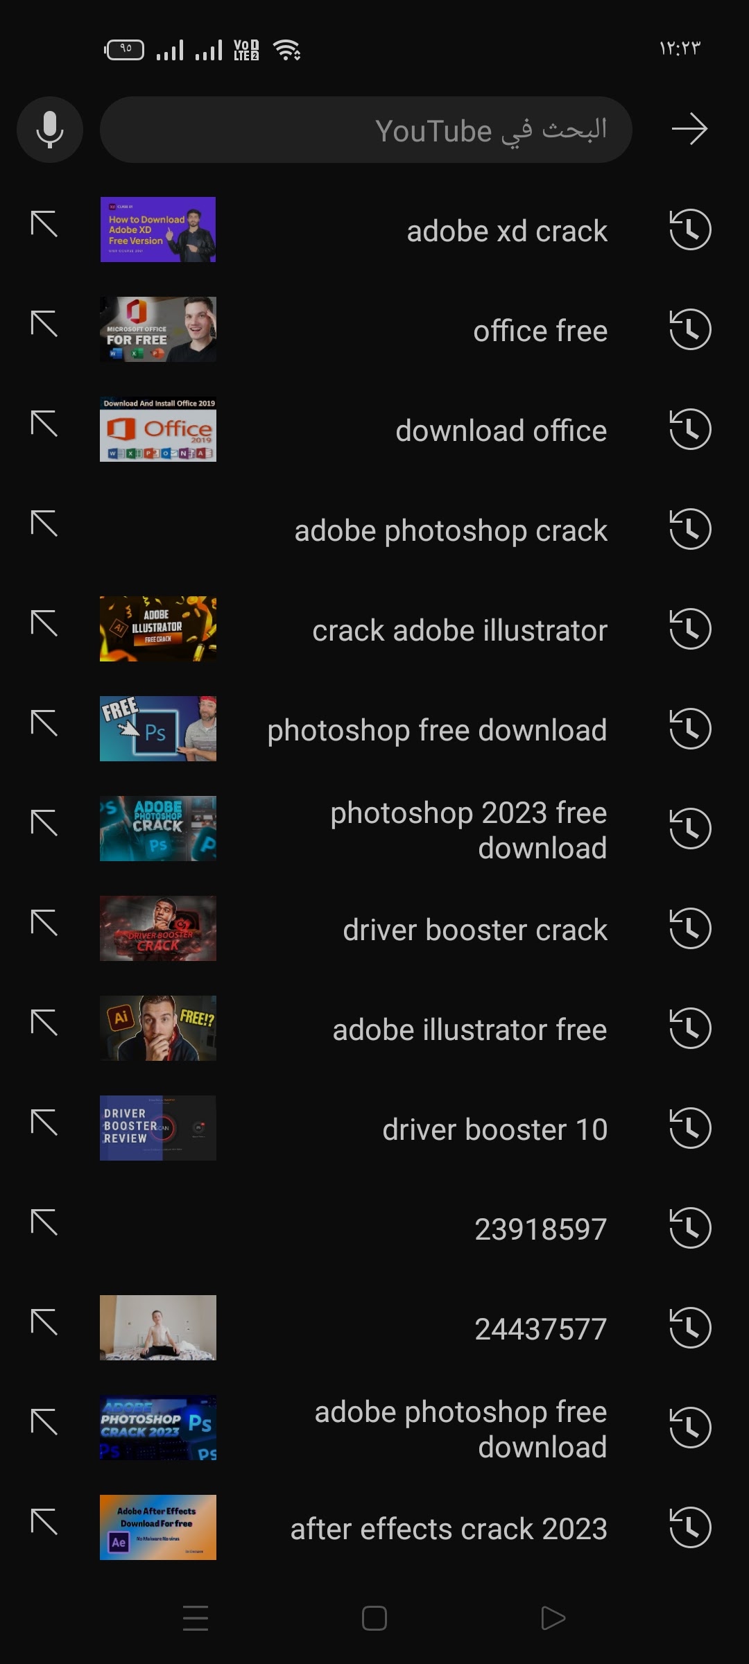Insert 'adobe xd crack' into search via arrow
The height and width of the screenshot is (1664, 749).
(x=44, y=225)
